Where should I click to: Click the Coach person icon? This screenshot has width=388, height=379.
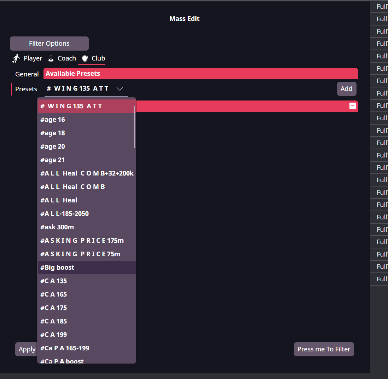[x=51, y=58]
